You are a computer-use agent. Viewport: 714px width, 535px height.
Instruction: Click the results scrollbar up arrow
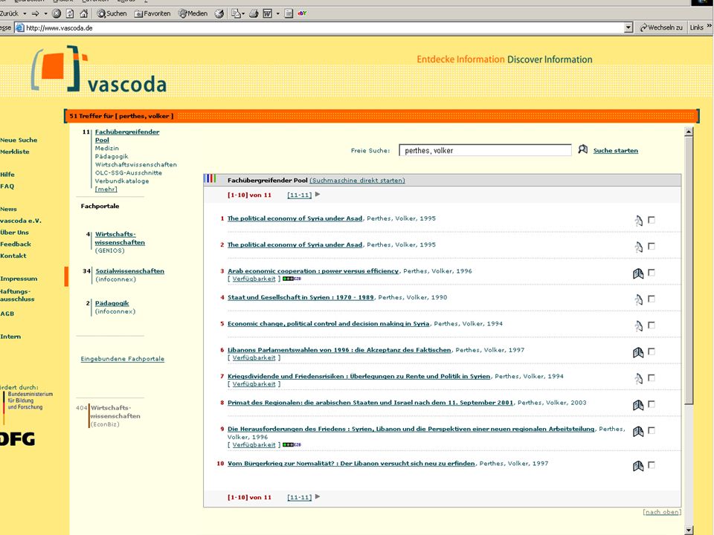point(689,132)
